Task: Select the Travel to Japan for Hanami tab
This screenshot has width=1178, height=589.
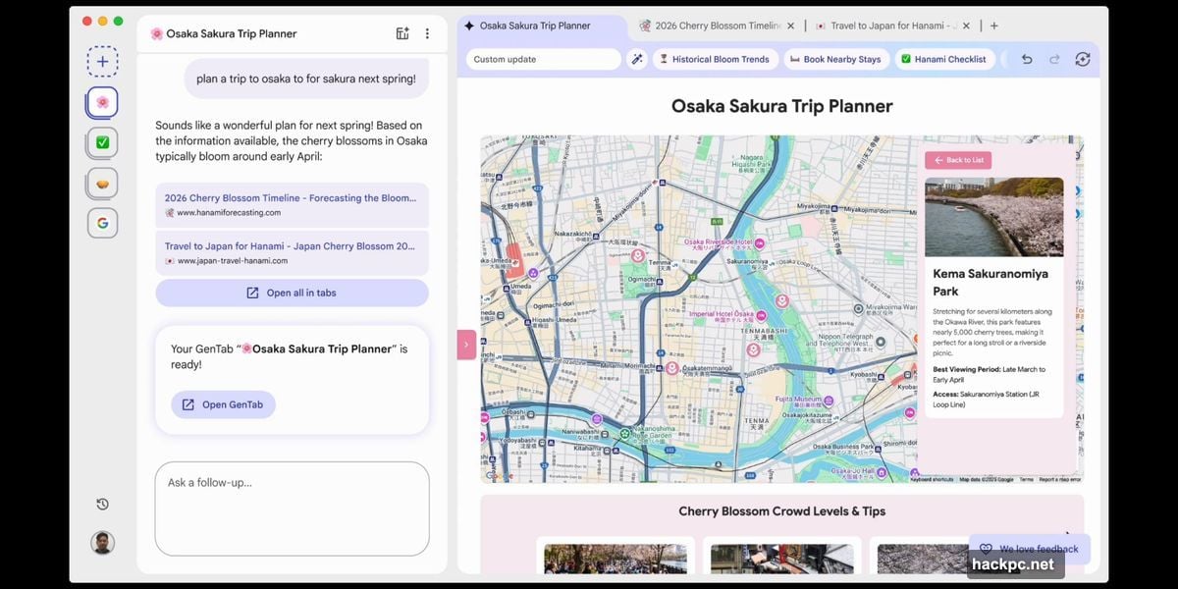Action: pos(886,26)
